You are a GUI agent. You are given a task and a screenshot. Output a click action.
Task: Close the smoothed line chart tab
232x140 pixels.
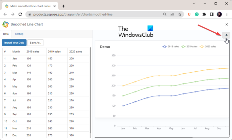click(x=54, y=6)
